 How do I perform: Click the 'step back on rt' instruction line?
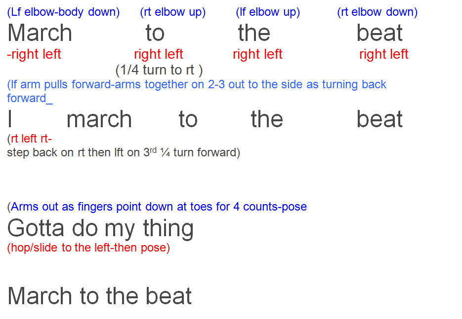click(124, 152)
